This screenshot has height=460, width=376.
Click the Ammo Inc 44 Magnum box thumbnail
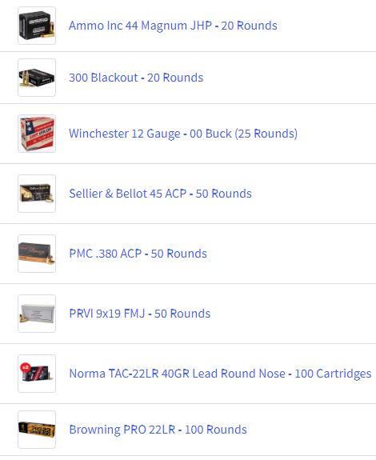[37, 26]
